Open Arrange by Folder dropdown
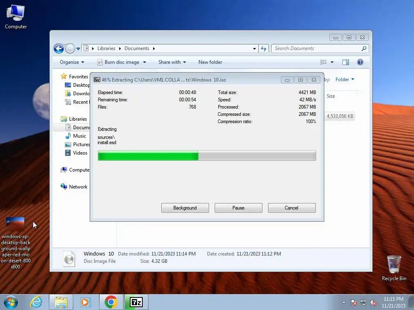The height and width of the screenshot is (310, 414). click(345, 80)
